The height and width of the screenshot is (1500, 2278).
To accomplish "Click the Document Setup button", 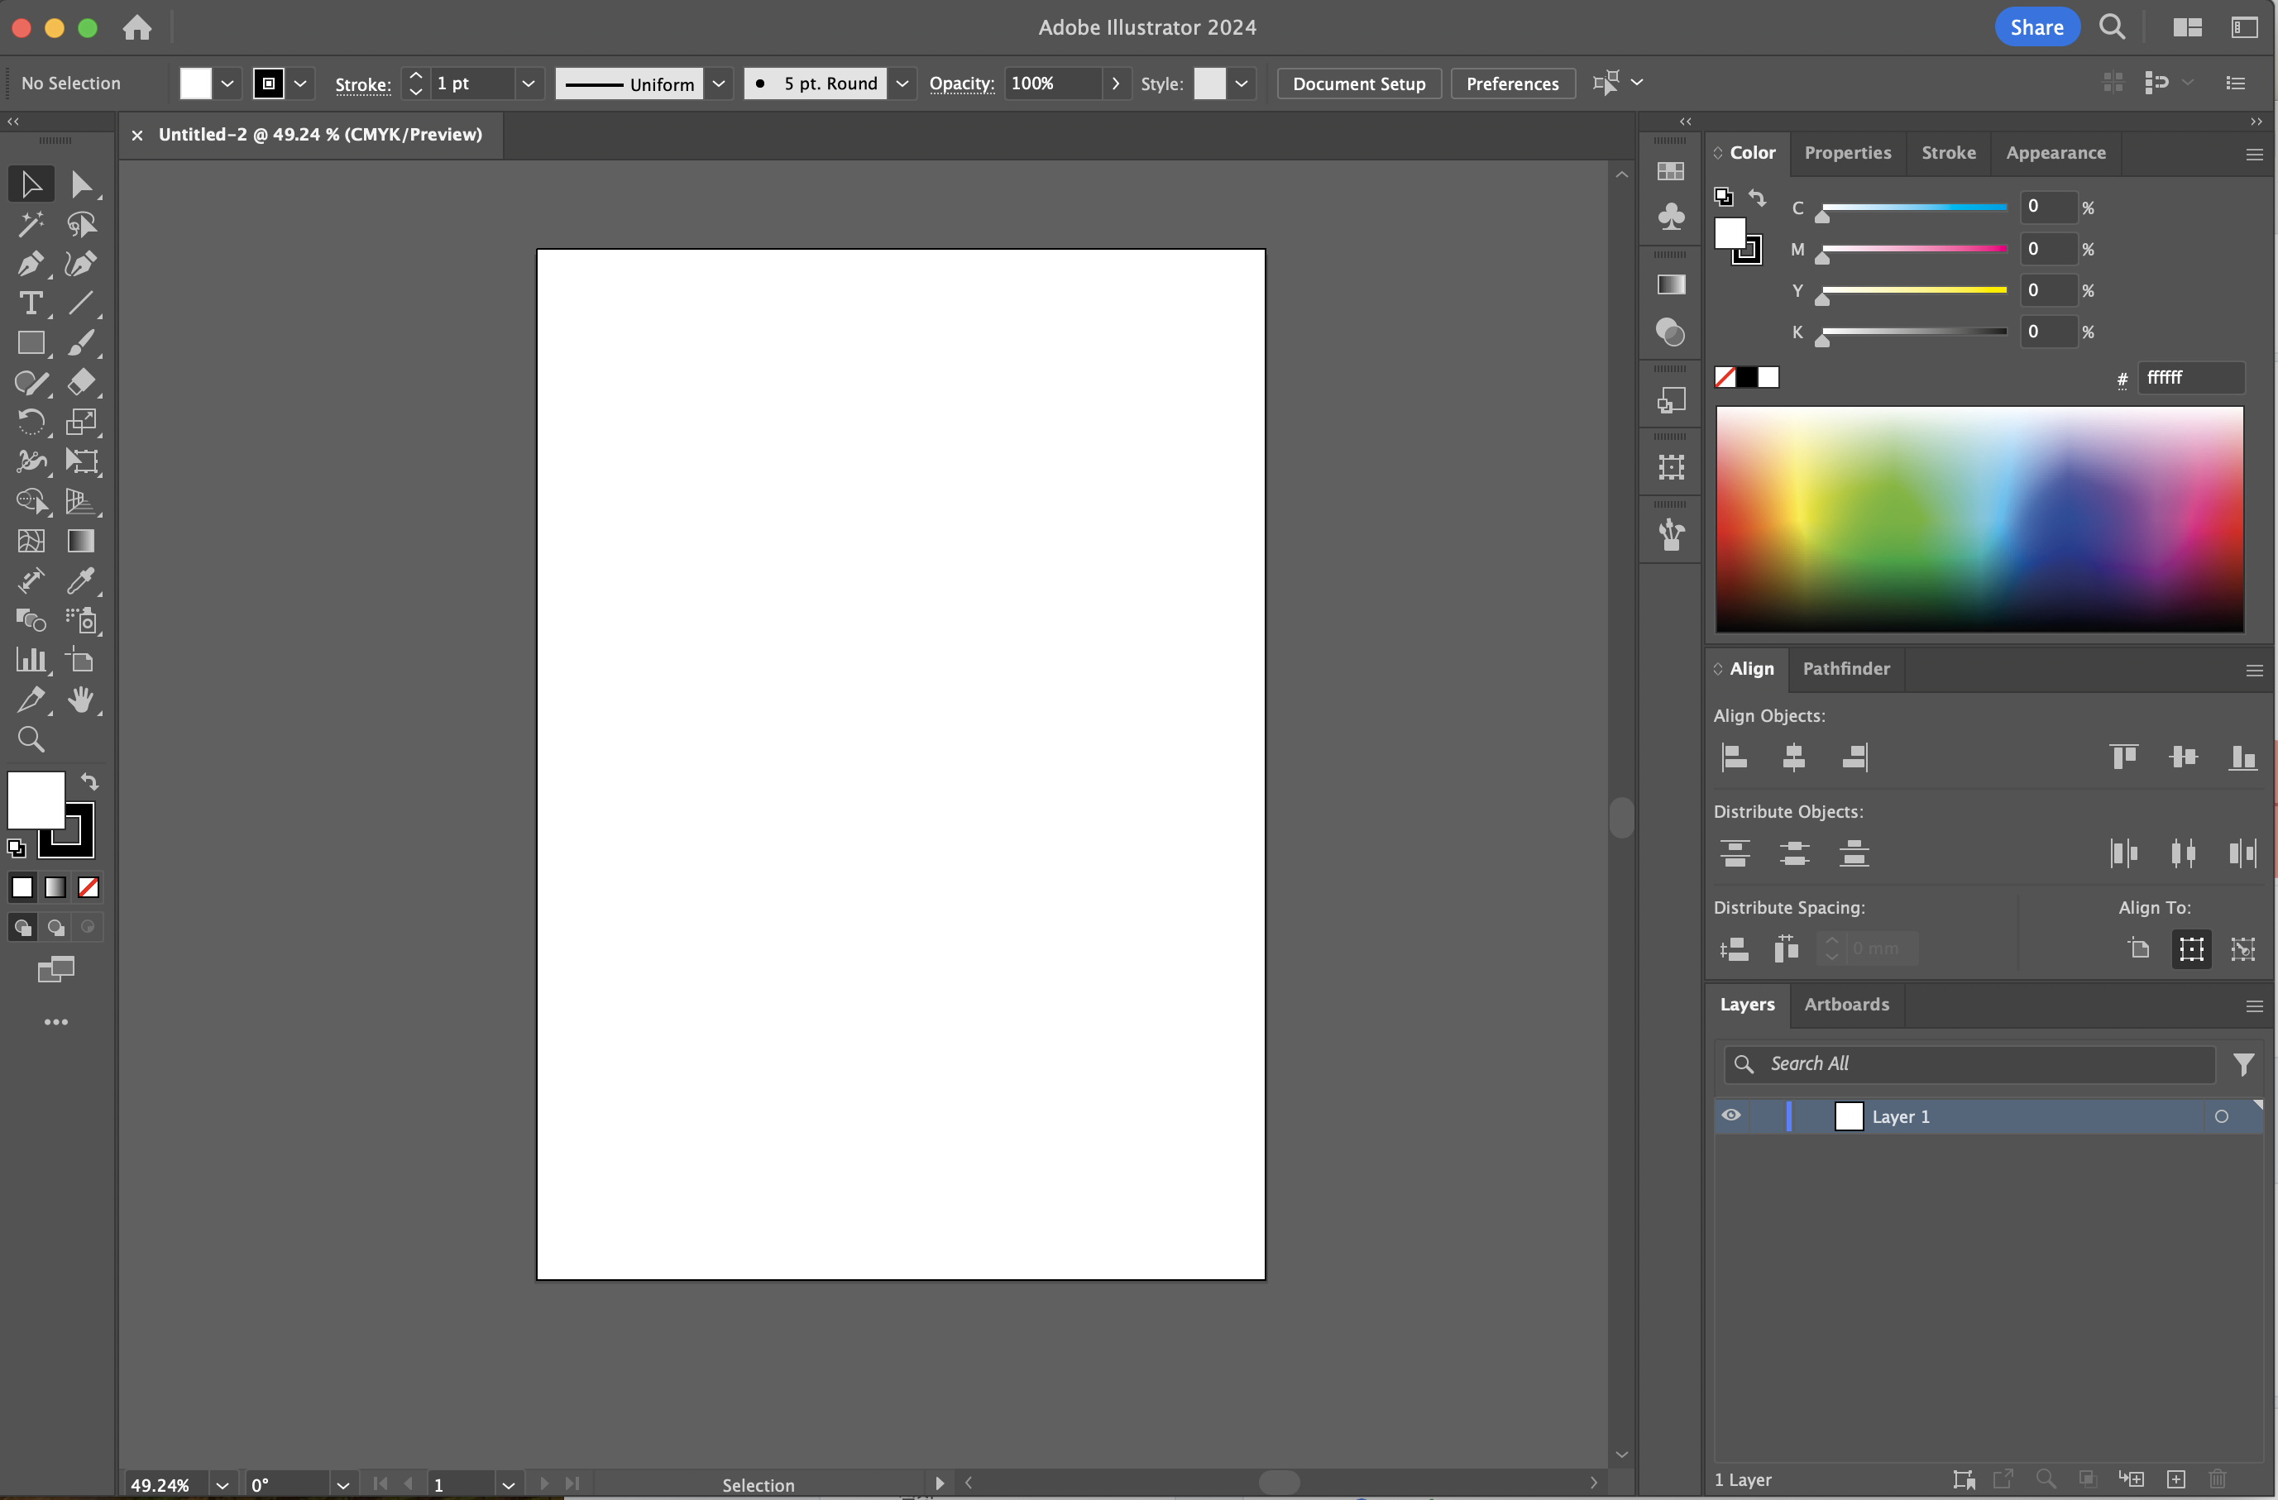I will tap(1358, 84).
